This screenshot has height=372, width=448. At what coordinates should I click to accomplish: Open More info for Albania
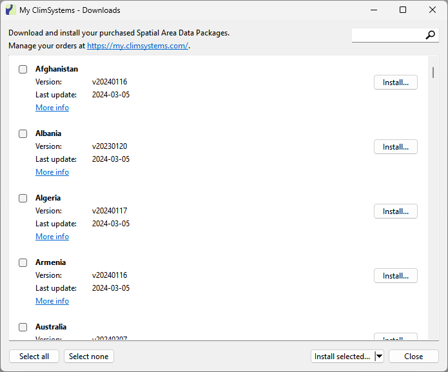(x=52, y=172)
